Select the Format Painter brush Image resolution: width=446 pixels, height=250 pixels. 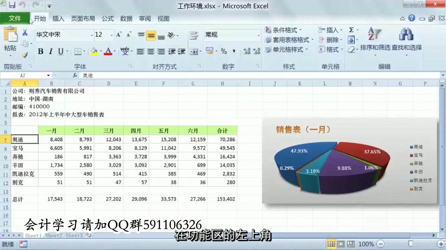(x=24, y=55)
